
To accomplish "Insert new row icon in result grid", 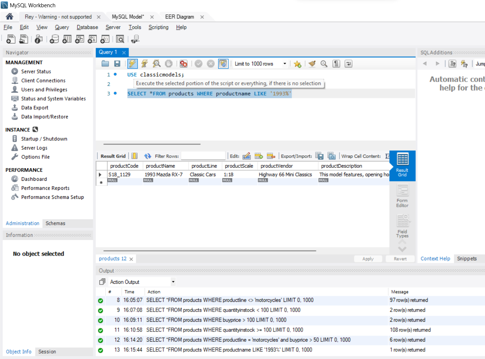I will click(259, 156).
